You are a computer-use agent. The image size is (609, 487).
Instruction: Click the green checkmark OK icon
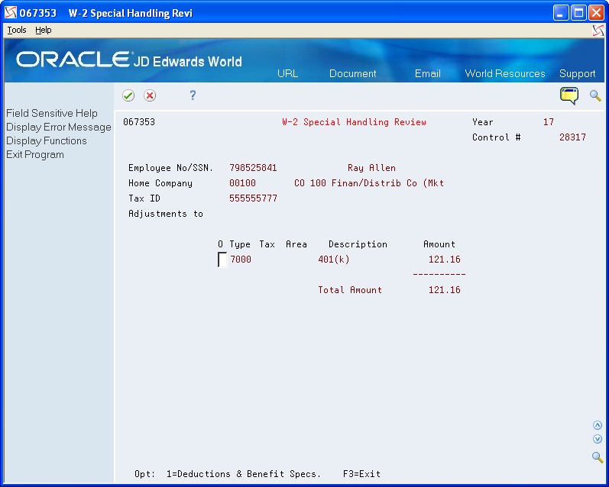pyautogui.click(x=128, y=95)
